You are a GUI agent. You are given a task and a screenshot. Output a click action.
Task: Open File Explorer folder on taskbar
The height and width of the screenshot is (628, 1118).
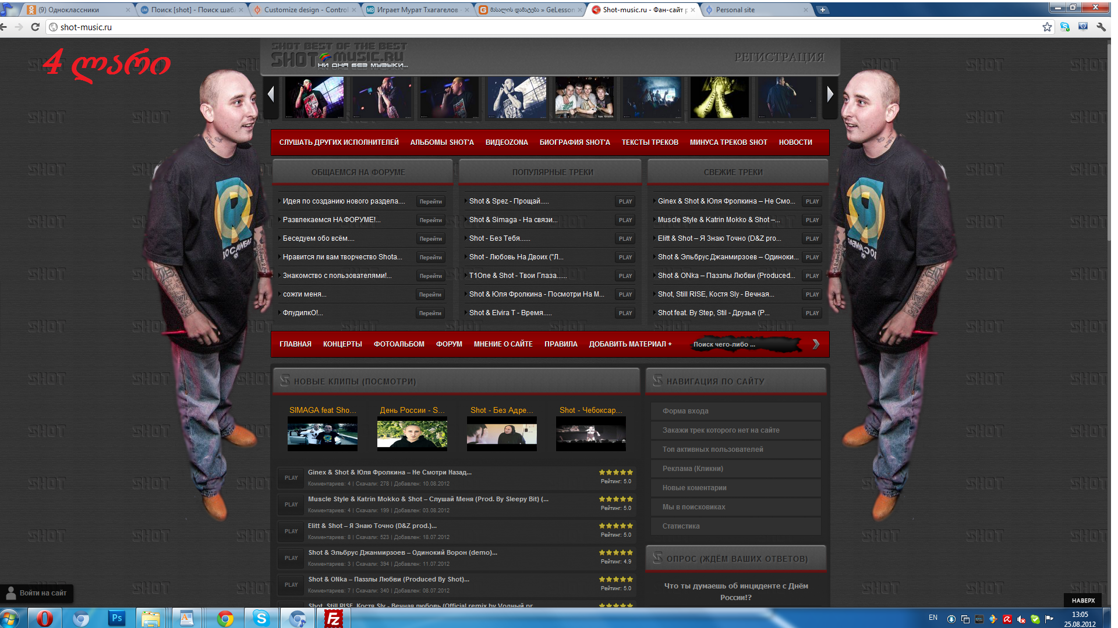click(x=151, y=618)
